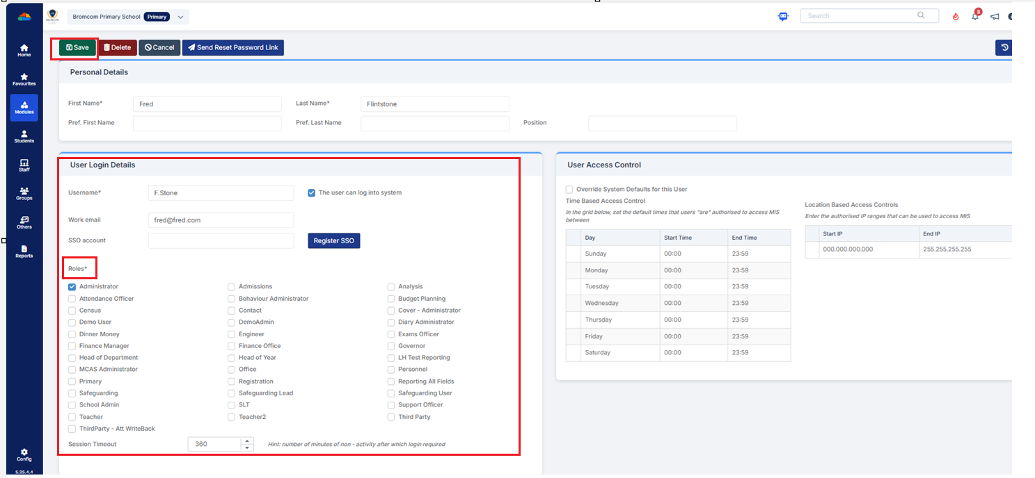Increase Session Timeout with up arrow
Viewport: 1035px width, 478px height.
click(247, 440)
